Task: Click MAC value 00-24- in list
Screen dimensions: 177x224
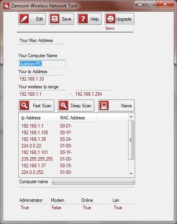Action: pyautogui.click(x=66, y=139)
